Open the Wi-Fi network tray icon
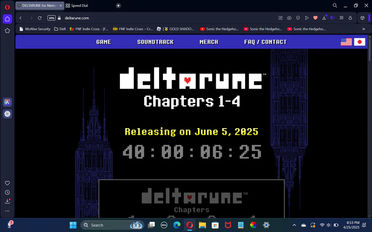The height and width of the screenshot is (232, 372). [x=322, y=225]
